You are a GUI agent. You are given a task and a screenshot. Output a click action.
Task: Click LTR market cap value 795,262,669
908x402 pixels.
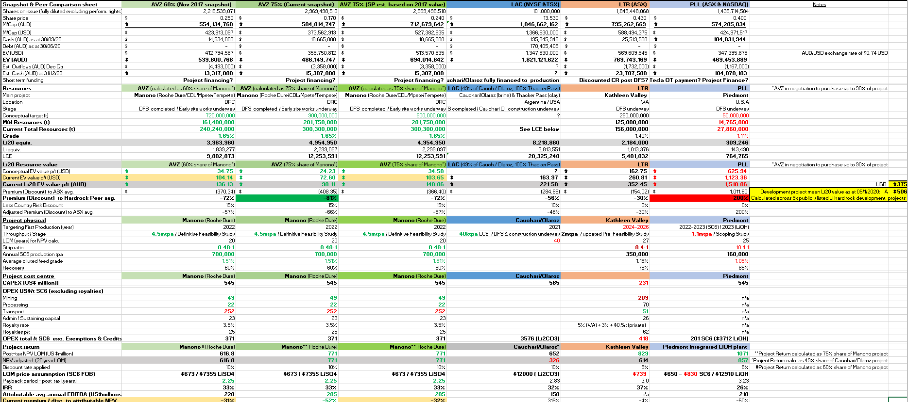pyautogui.click(x=629, y=24)
